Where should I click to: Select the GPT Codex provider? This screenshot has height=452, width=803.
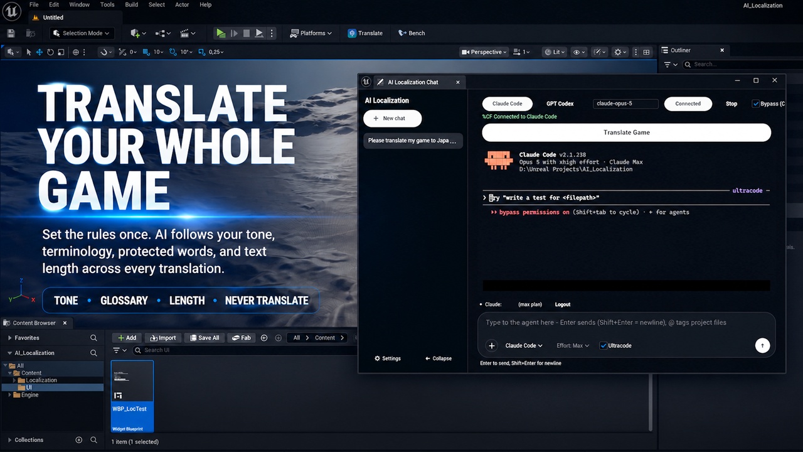560,104
